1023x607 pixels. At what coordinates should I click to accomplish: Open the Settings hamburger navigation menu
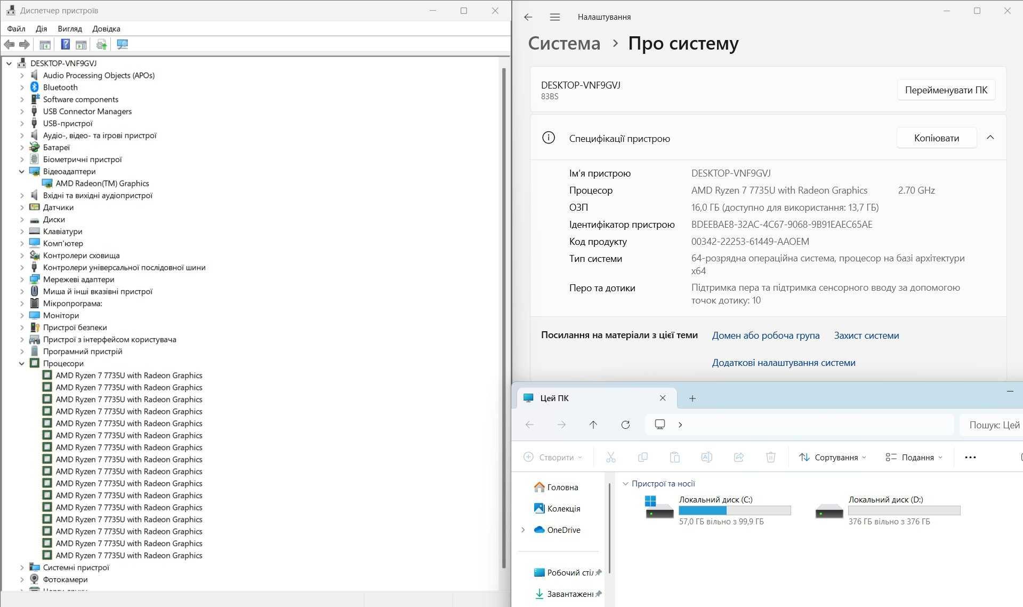pyautogui.click(x=555, y=17)
